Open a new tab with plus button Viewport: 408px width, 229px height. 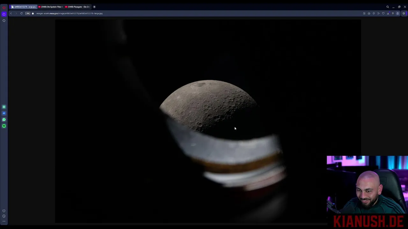(94, 7)
